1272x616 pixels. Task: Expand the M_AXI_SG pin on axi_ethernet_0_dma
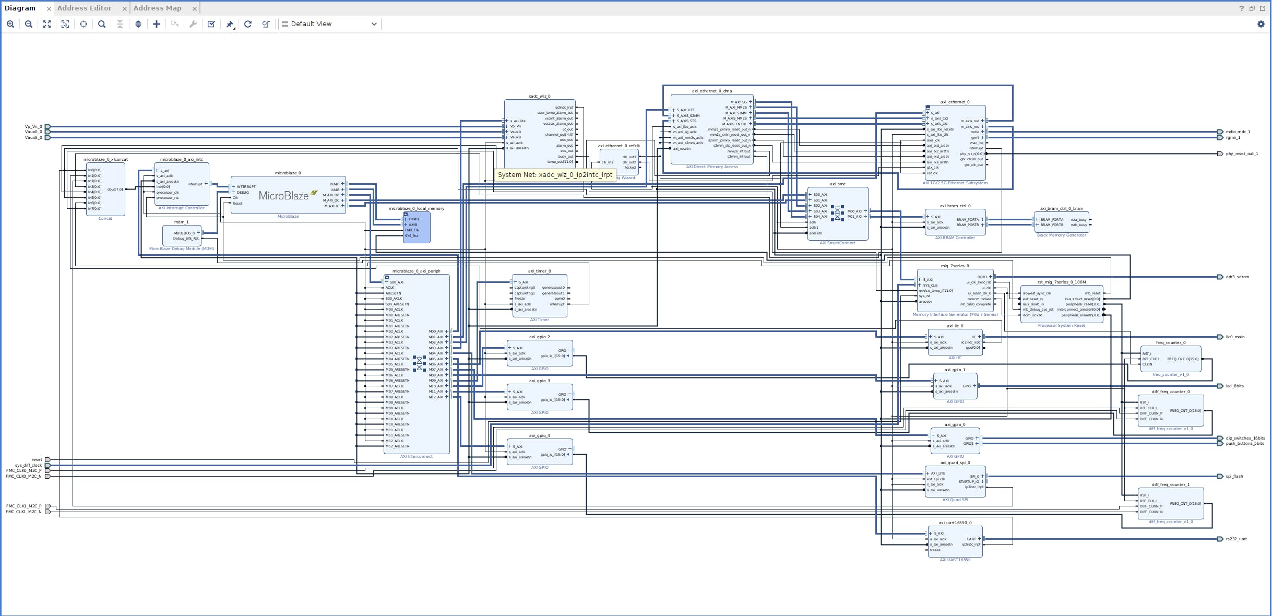[751, 102]
